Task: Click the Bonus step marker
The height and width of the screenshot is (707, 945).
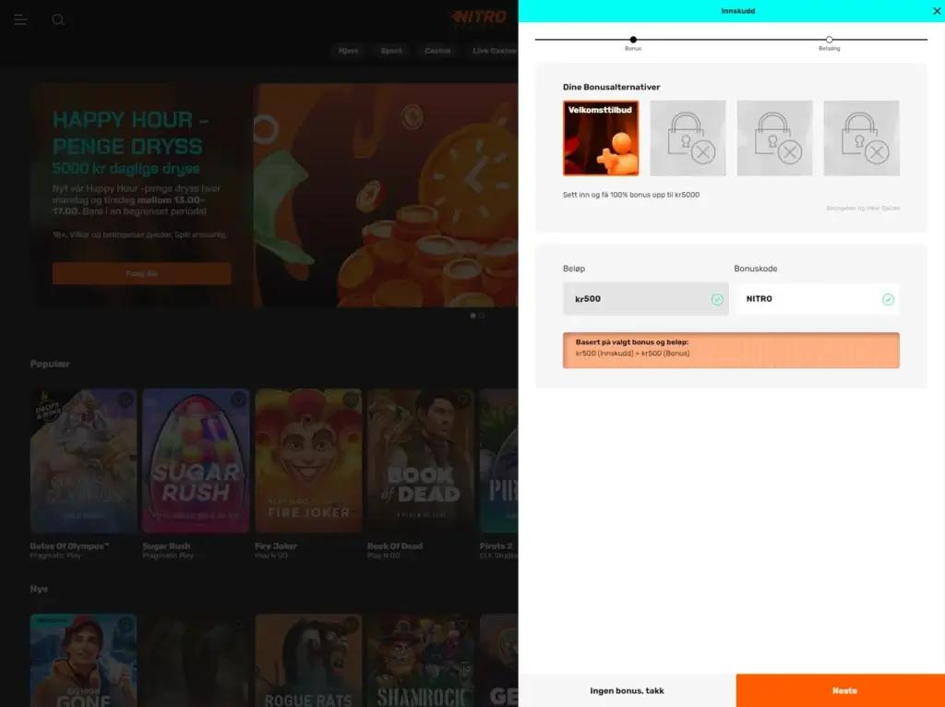Action: pos(633,40)
